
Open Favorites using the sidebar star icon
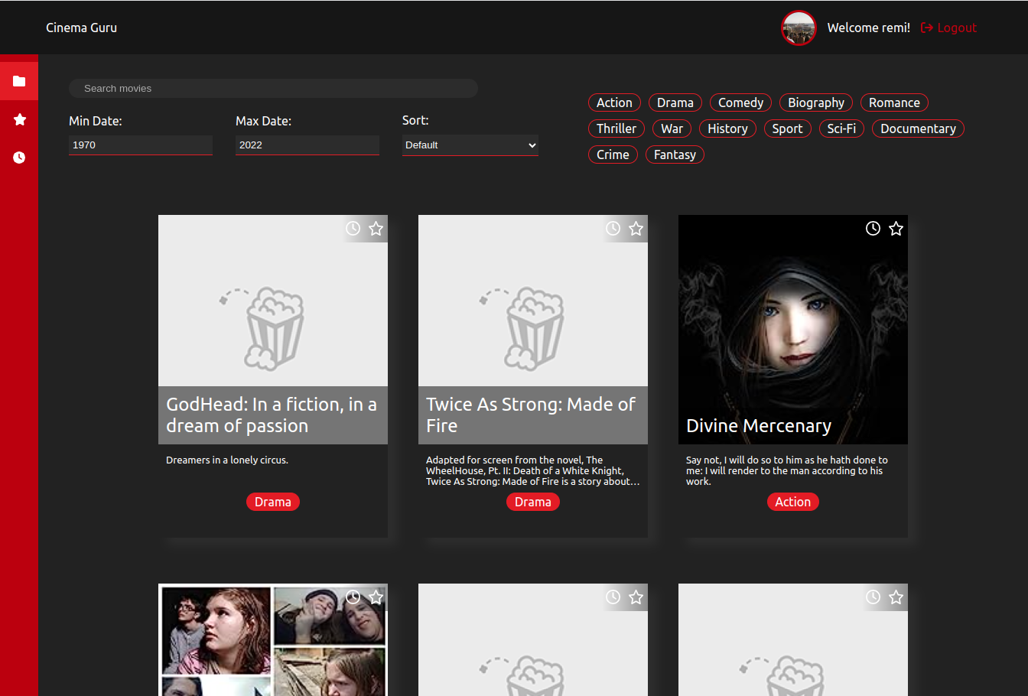click(x=19, y=119)
